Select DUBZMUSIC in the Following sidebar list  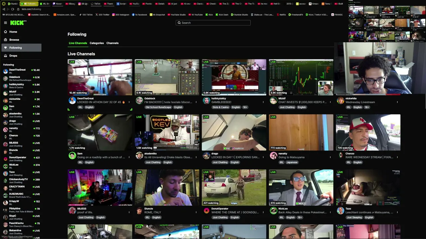point(21,196)
